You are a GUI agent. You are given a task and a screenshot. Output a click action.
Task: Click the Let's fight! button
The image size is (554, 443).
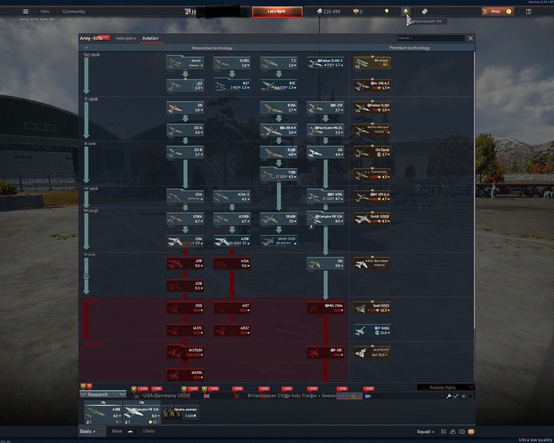pos(277,12)
